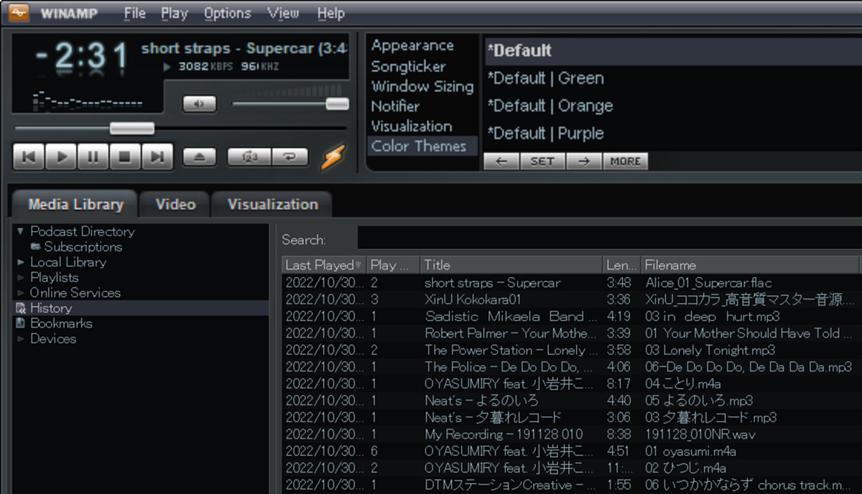Open the File menu
Screen dimensions: 862x494
click(134, 13)
